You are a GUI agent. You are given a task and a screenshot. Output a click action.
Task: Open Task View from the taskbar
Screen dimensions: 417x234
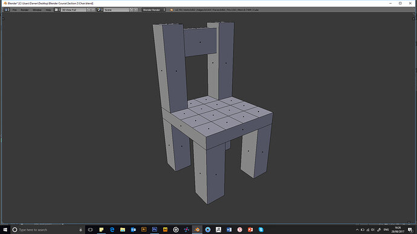[x=91, y=230]
